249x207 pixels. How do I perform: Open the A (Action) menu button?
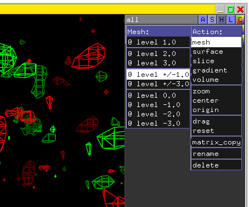[203, 20]
